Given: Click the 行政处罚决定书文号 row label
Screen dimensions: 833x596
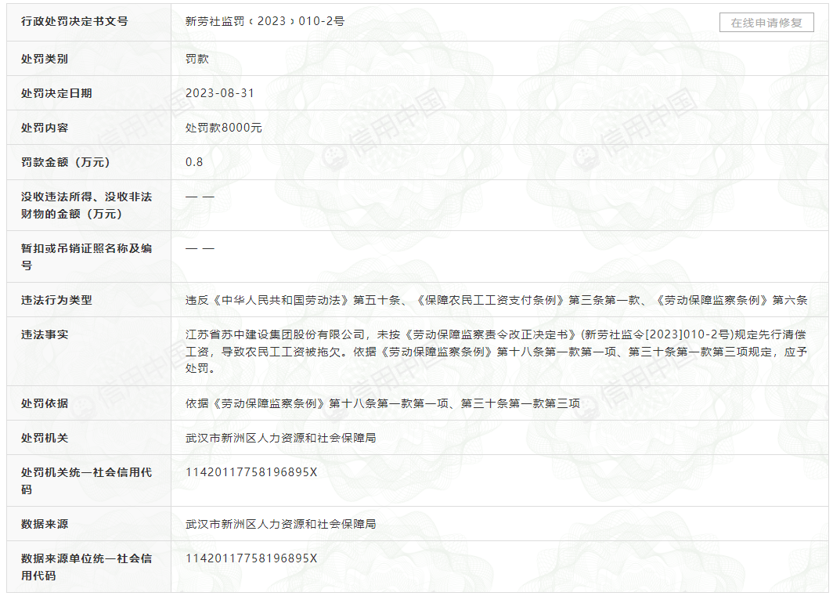Looking at the screenshot, I should [x=74, y=22].
